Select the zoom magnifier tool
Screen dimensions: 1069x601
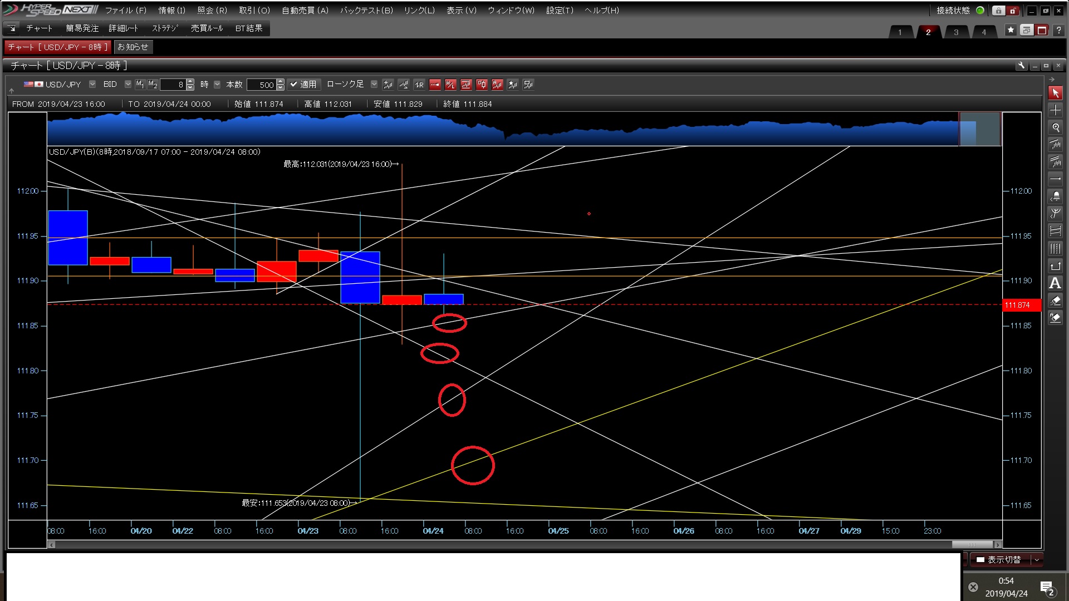[1055, 127]
